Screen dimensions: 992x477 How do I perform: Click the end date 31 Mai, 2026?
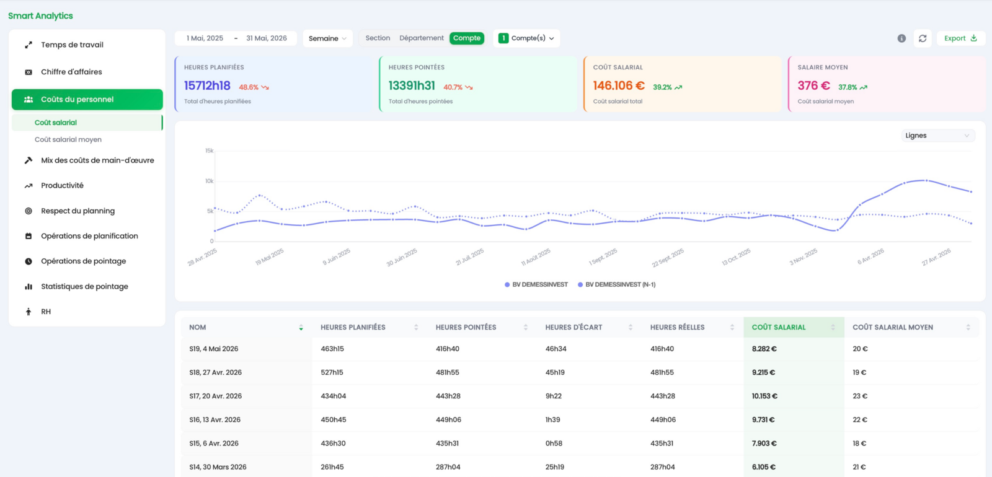click(x=267, y=38)
